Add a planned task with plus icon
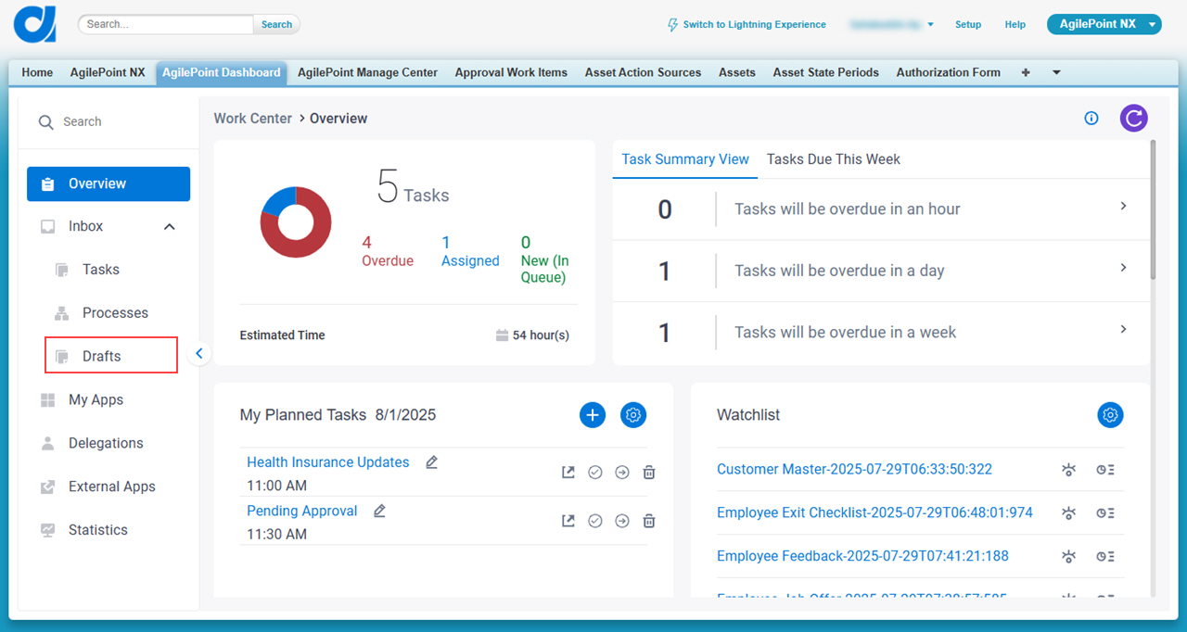Screen dimensions: 1187x632 (x=593, y=415)
